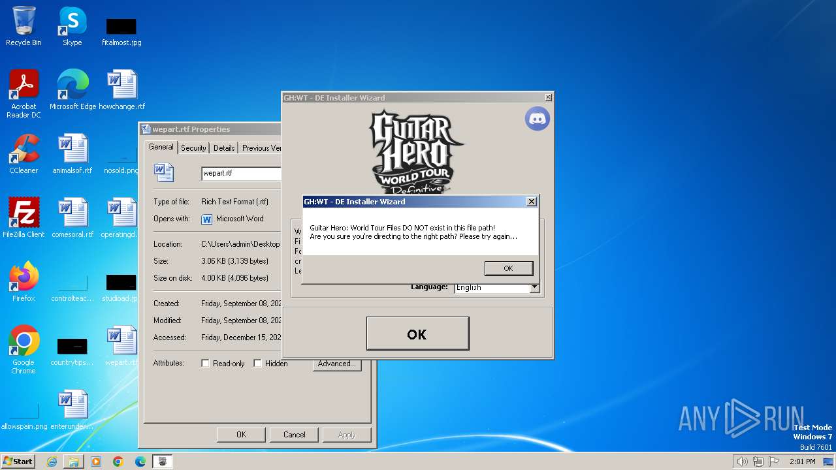Launch the CCleaner desktop shortcut

click(x=24, y=153)
